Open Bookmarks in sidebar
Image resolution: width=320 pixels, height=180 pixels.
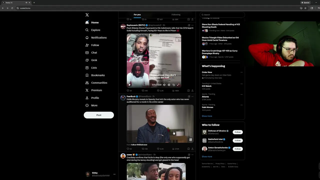click(x=95, y=75)
